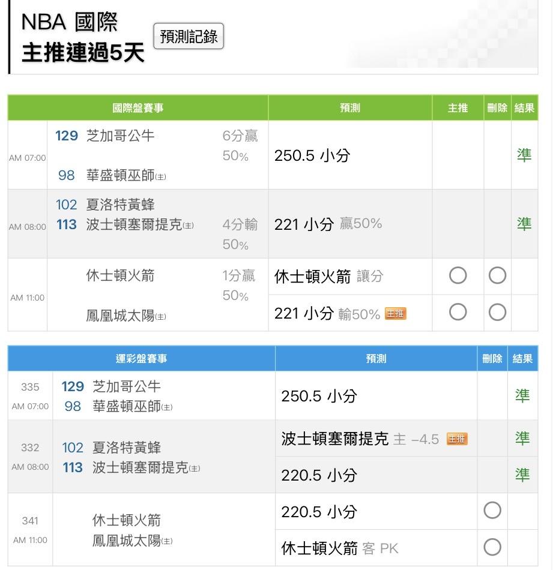Click 主推 column header in green table

[458, 108]
